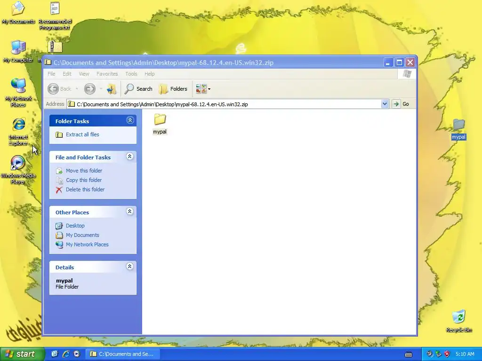The width and height of the screenshot is (482, 361).
Task: Click Copy this folder link
Action: 84,180
